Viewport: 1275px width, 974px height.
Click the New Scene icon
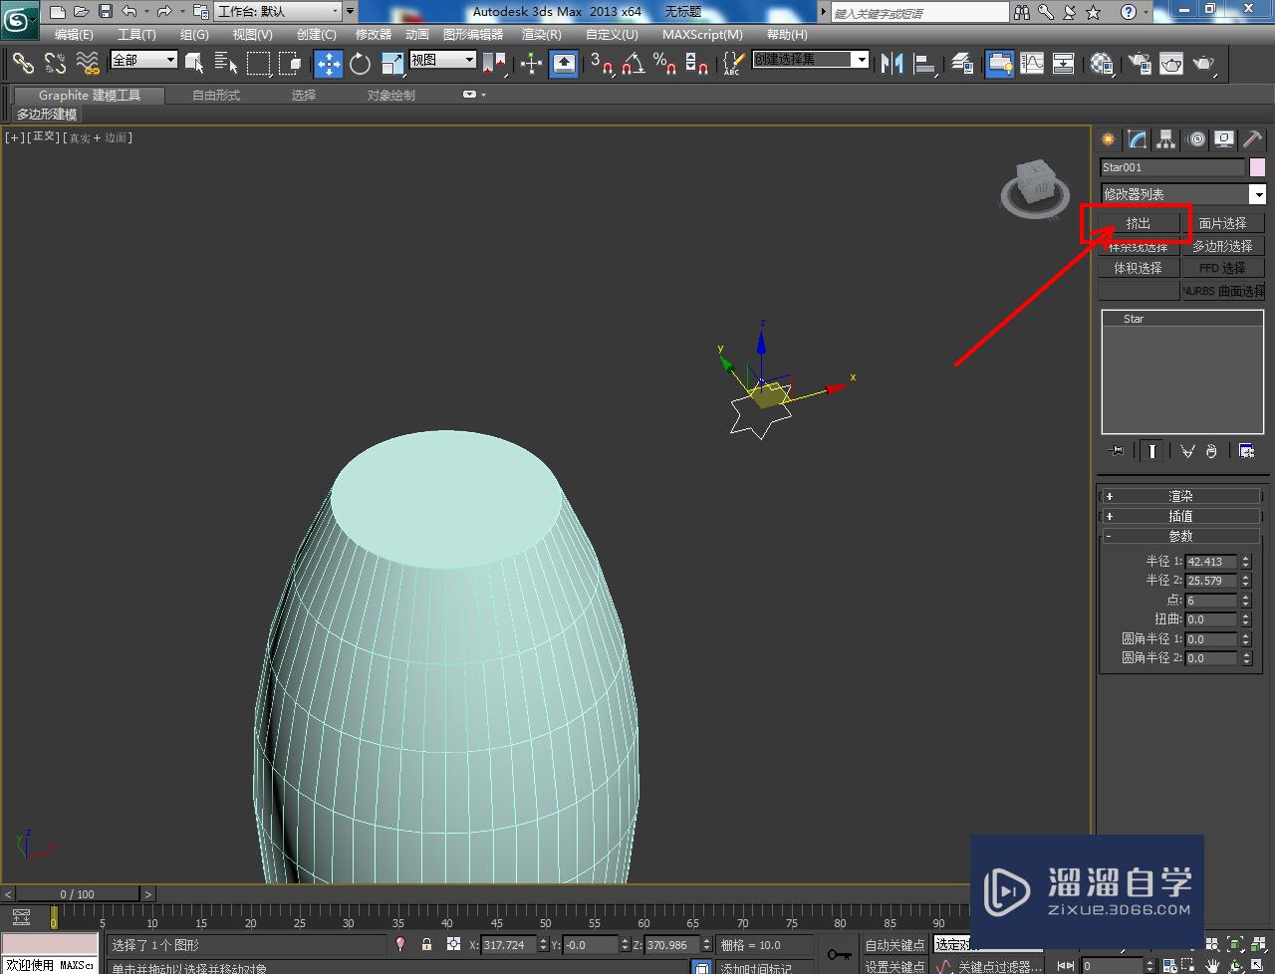[58, 12]
